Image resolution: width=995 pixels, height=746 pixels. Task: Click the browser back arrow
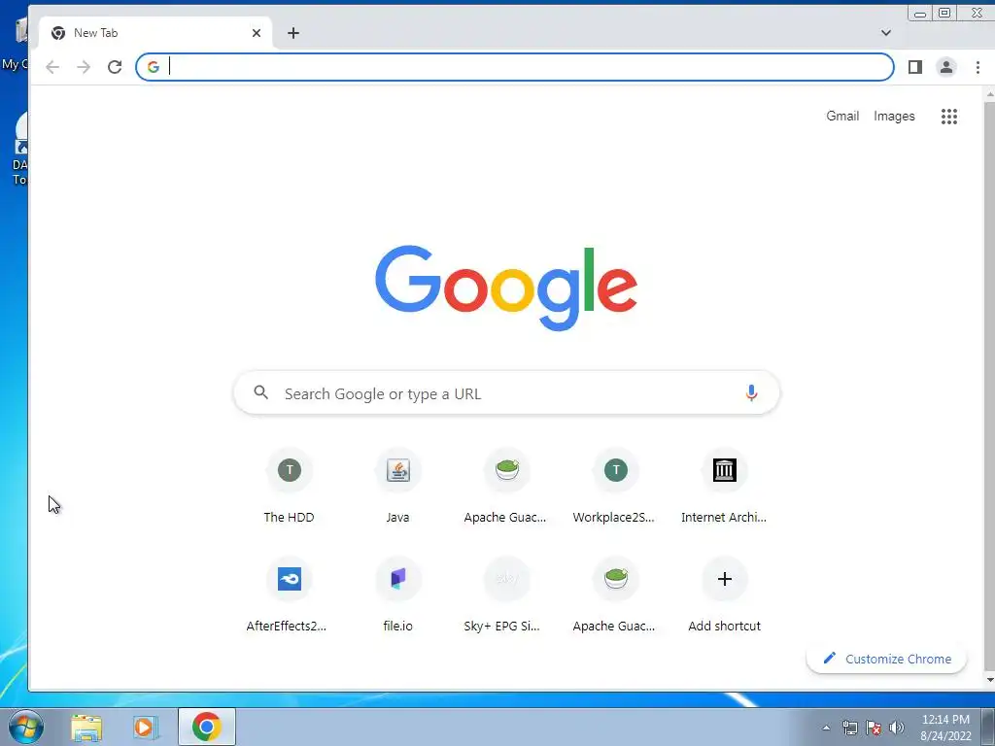coord(52,67)
